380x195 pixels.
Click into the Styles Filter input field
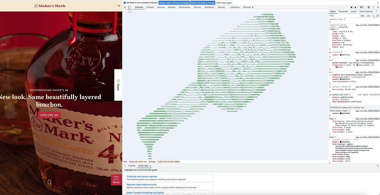tap(344, 16)
